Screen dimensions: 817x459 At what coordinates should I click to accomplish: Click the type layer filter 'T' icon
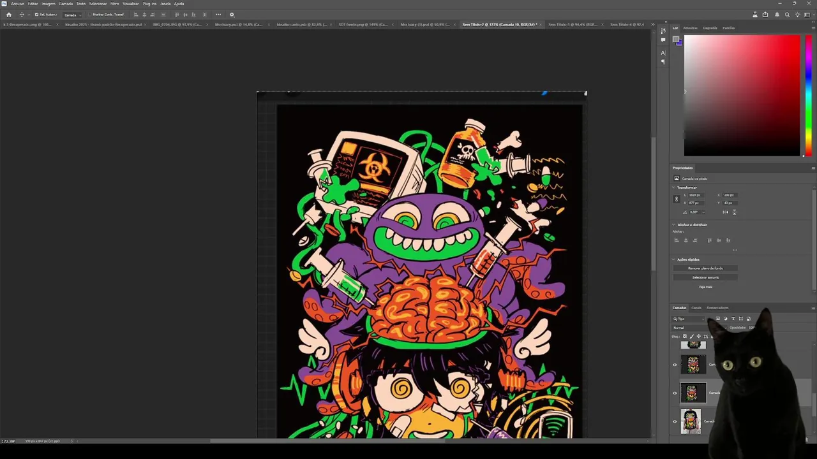tap(733, 319)
